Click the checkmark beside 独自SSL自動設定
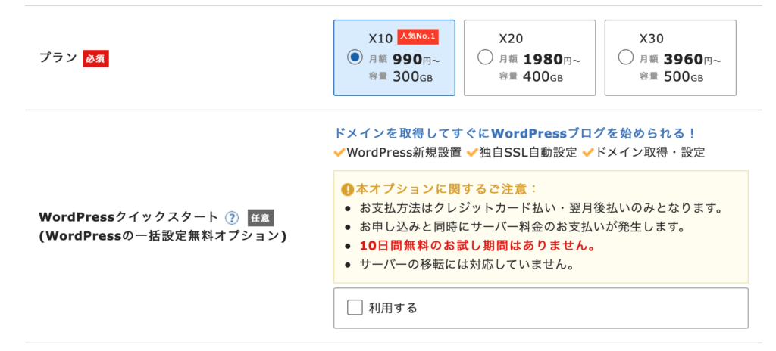Screen dimensions: 776x351 [x=471, y=153]
